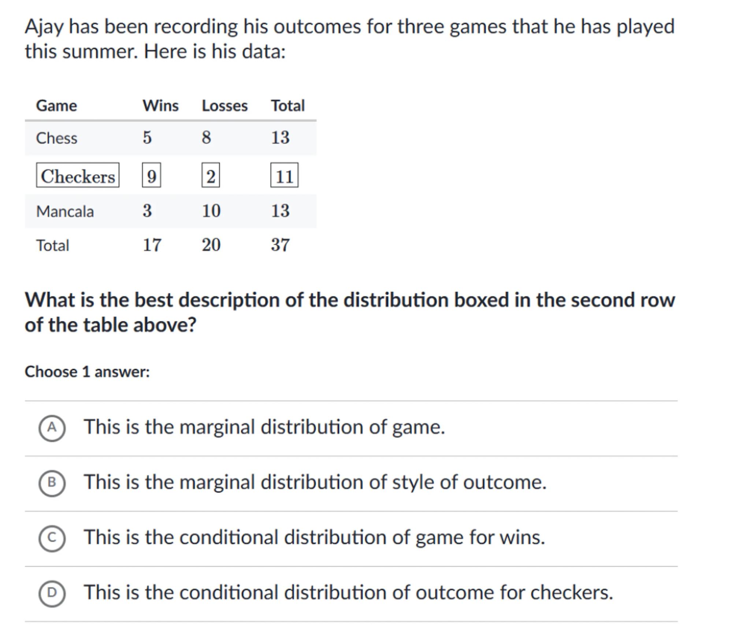Choose 'marginal distribution of game' answer text
The width and height of the screenshot is (750, 640).
coord(264,427)
